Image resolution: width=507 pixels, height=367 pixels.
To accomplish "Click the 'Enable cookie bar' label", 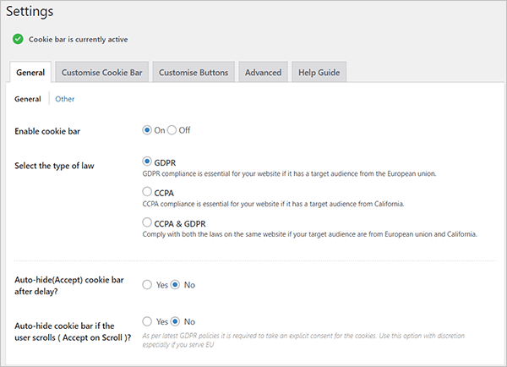I will (47, 131).
